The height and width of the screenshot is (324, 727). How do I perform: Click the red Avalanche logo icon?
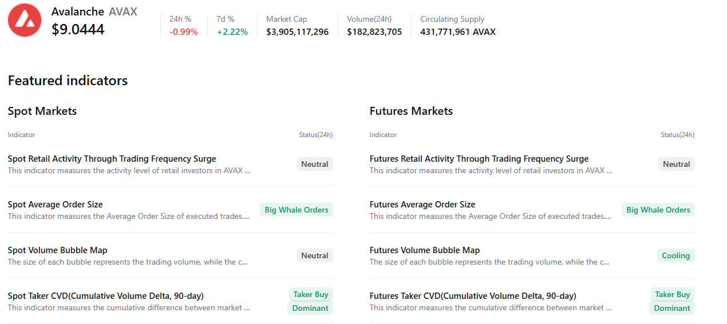tap(25, 20)
